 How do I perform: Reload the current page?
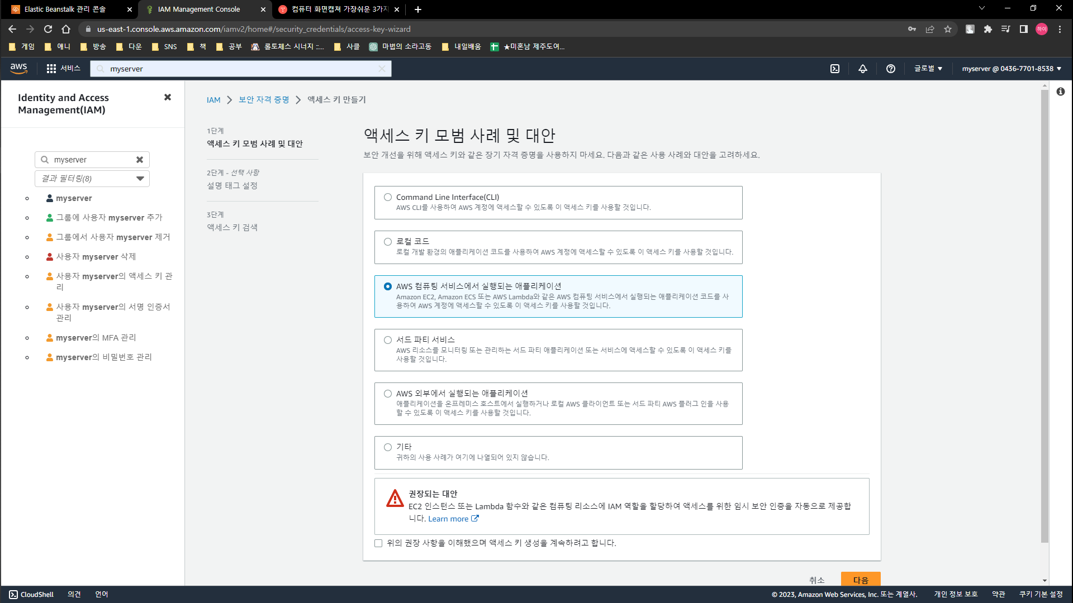pyautogui.click(x=48, y=29)
